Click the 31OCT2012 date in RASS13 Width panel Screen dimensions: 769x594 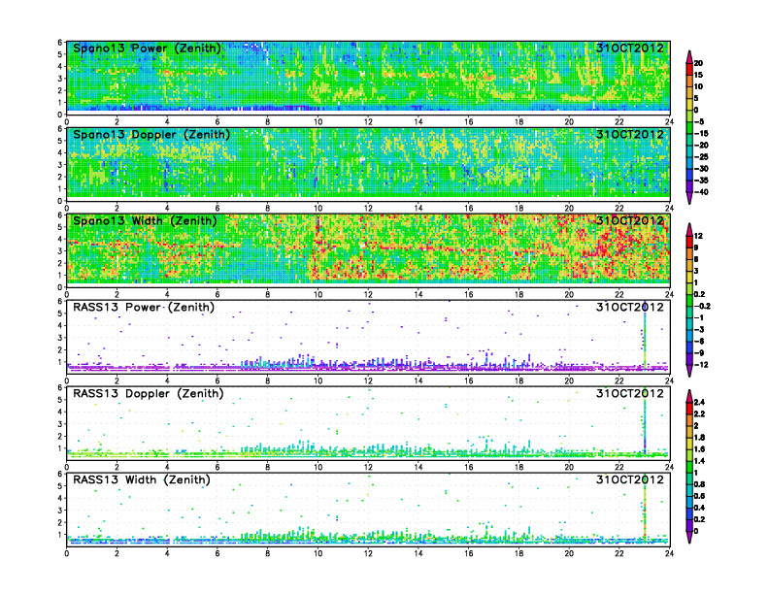(630, 479)
